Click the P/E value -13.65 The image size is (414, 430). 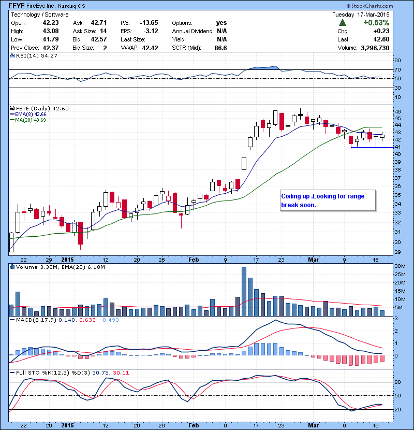[149, 23]
